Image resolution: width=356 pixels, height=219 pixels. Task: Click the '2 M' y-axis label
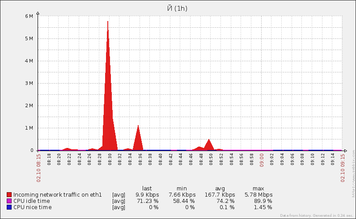(x=29, y=105)
